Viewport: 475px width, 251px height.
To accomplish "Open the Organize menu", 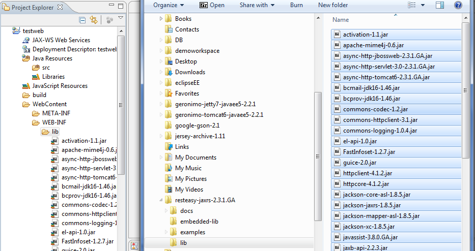I will 168,5.
